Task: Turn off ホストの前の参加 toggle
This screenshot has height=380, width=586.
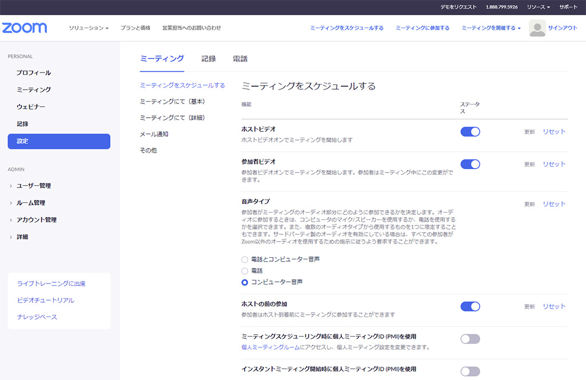Action: point(470,307)
